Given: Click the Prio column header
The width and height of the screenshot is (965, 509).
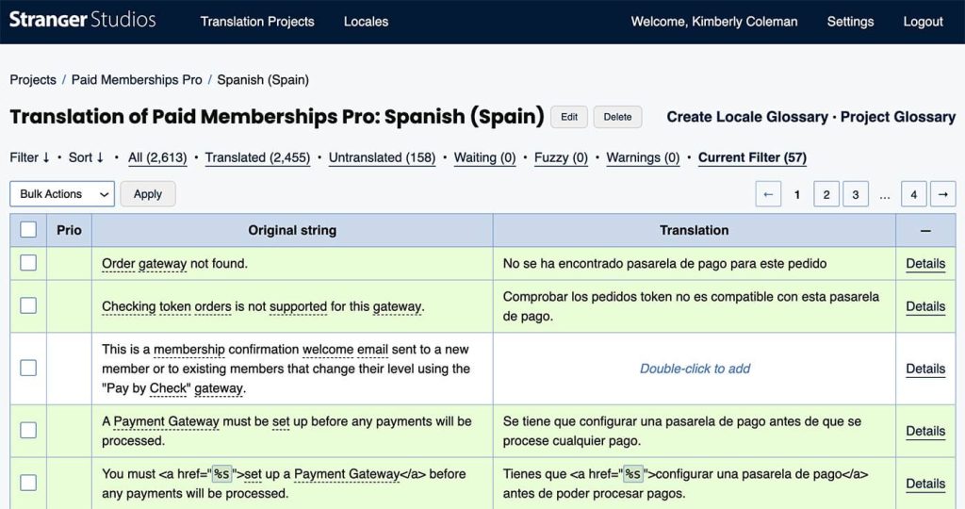Looking at the screenshot, I should pos(69,230).
